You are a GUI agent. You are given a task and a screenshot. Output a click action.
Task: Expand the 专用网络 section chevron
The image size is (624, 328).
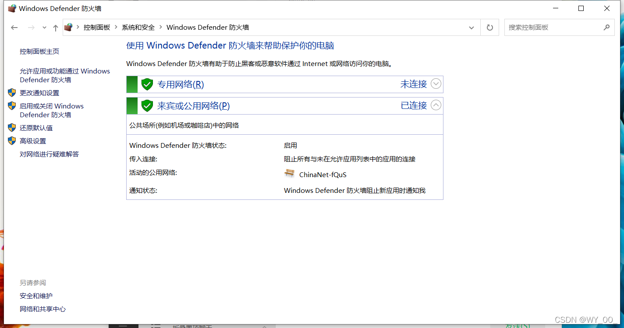tap(436, 84)
